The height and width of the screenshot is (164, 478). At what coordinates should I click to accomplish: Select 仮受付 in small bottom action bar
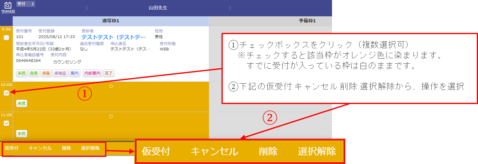[x=12, y=149]
